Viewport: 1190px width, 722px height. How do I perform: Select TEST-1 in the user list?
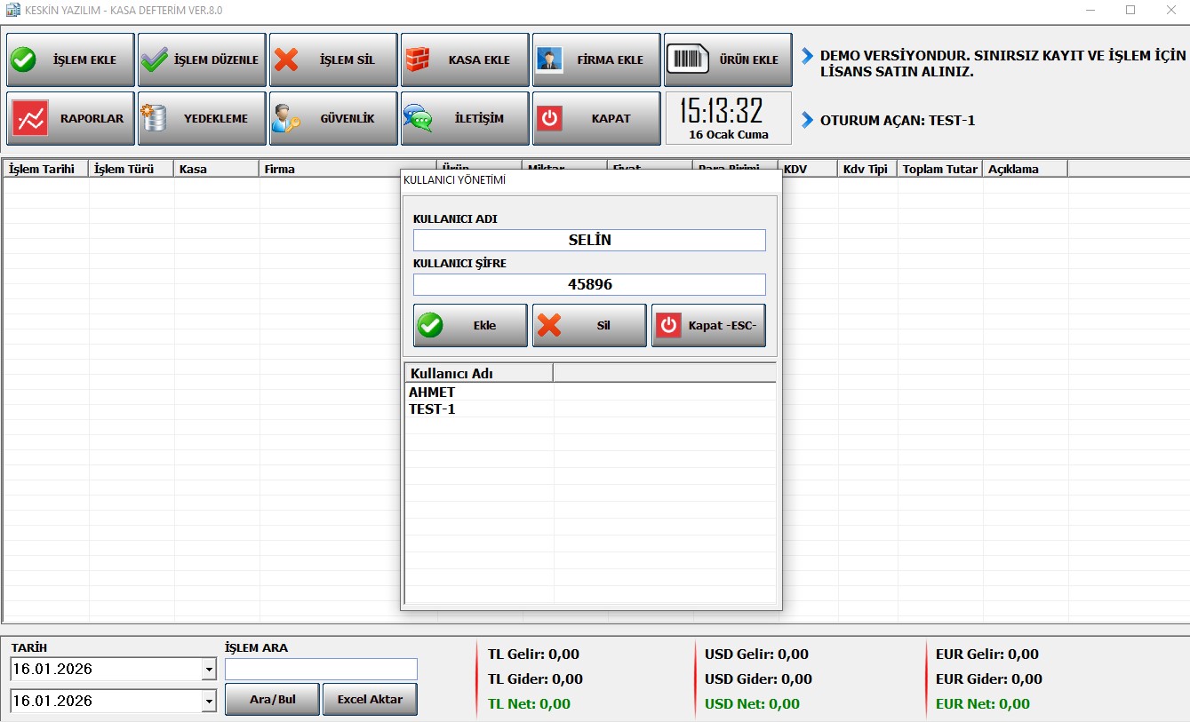432,409
